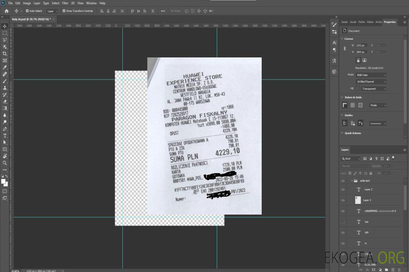409x272 pixels.
Task: Open the Auto-Select Layer dropdown
Action: pyautogui.click(x=52, y=11)
